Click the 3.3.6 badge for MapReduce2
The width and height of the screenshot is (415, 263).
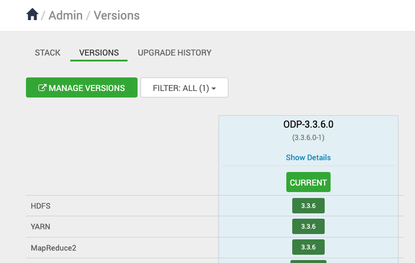(x=308, y=247)
